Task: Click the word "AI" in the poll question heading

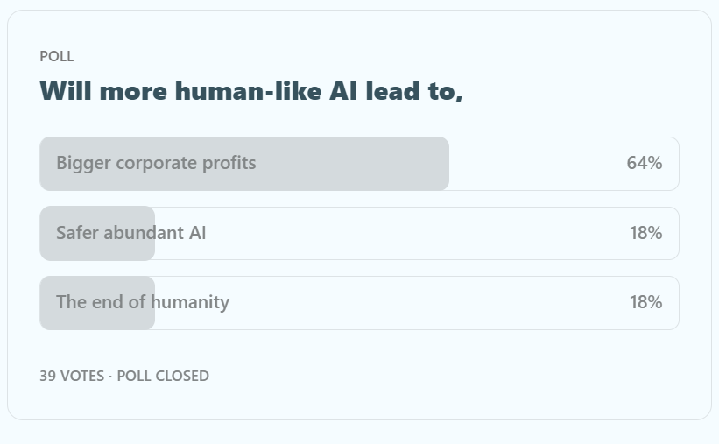Action: (344, 90)
